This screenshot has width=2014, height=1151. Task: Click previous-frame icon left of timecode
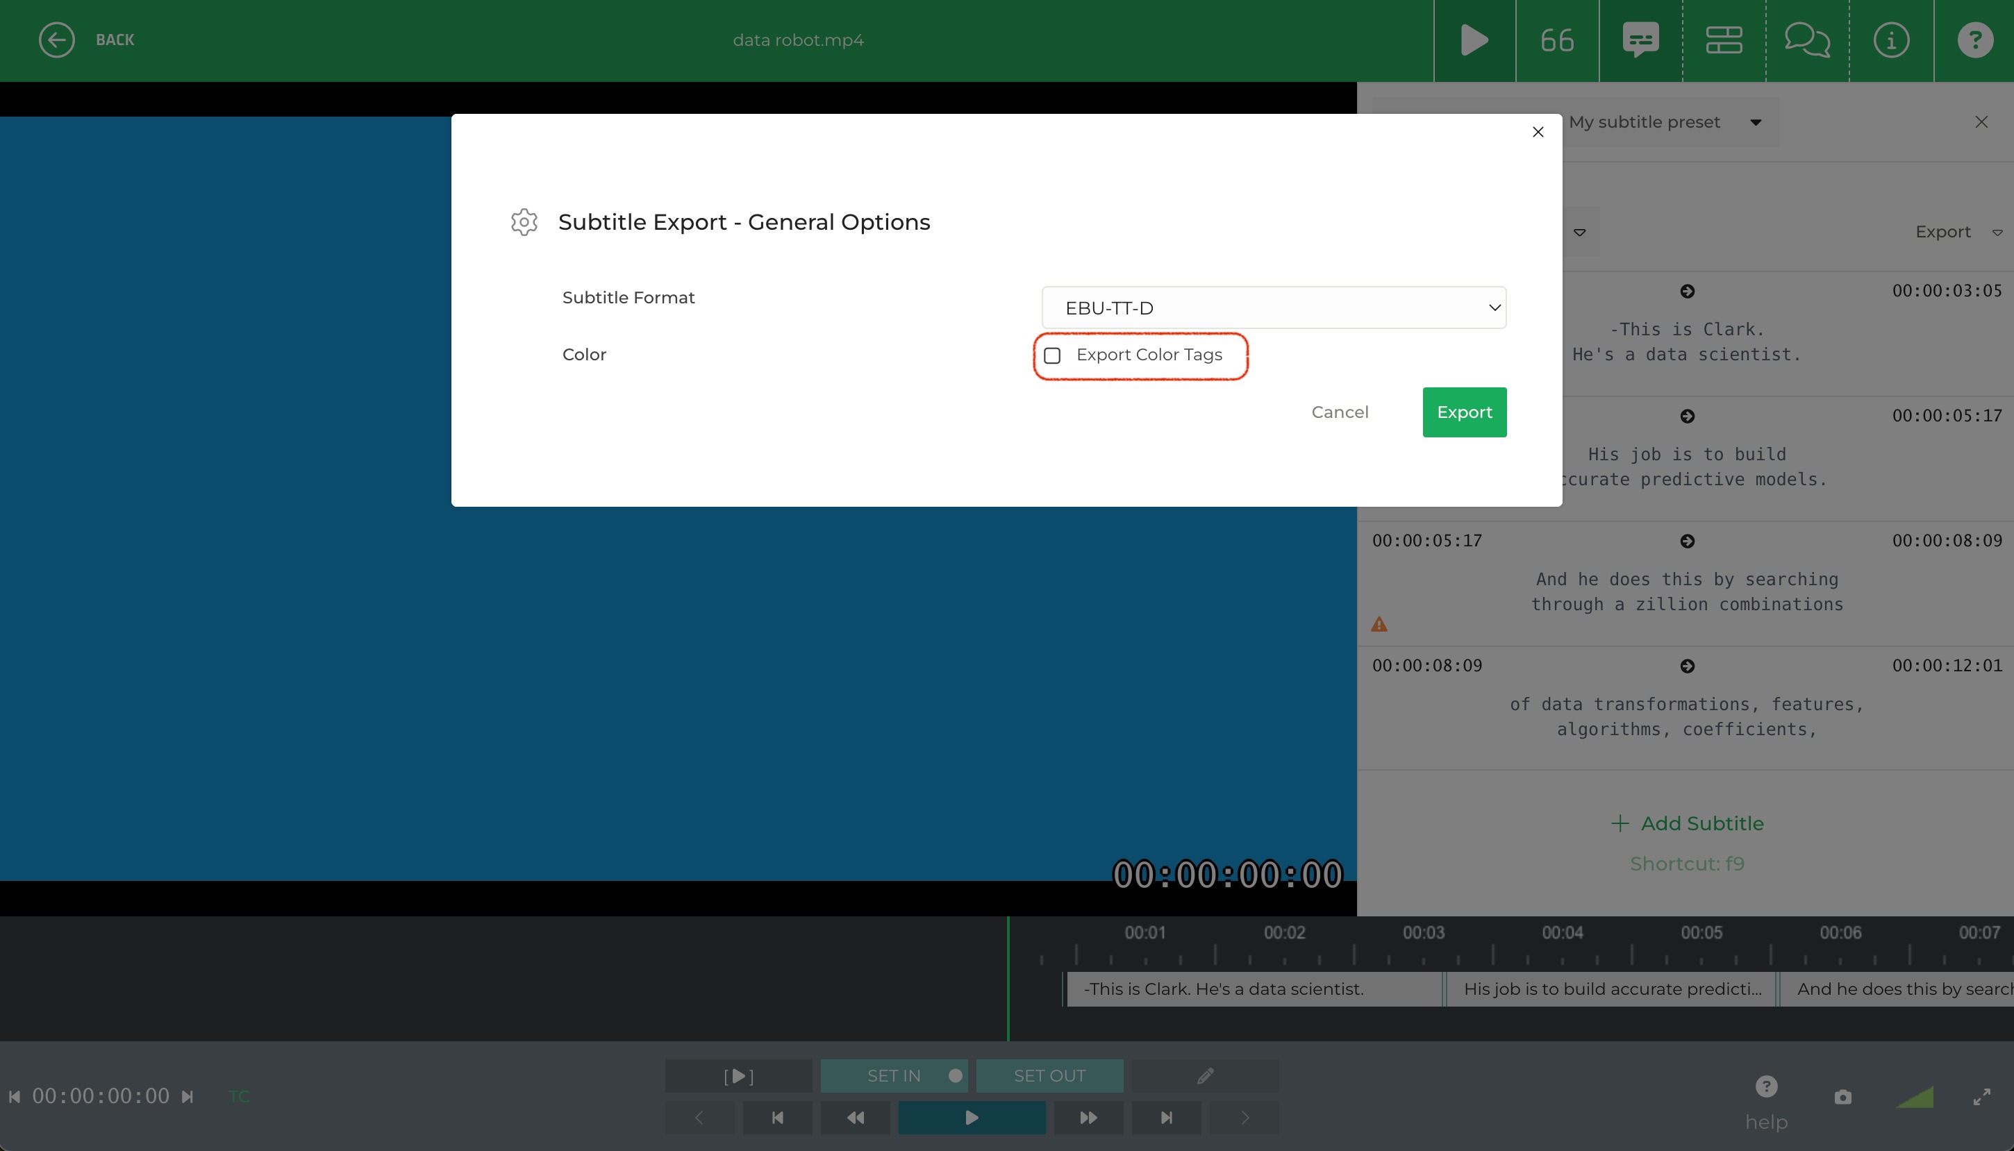[x=14, y=1096]
